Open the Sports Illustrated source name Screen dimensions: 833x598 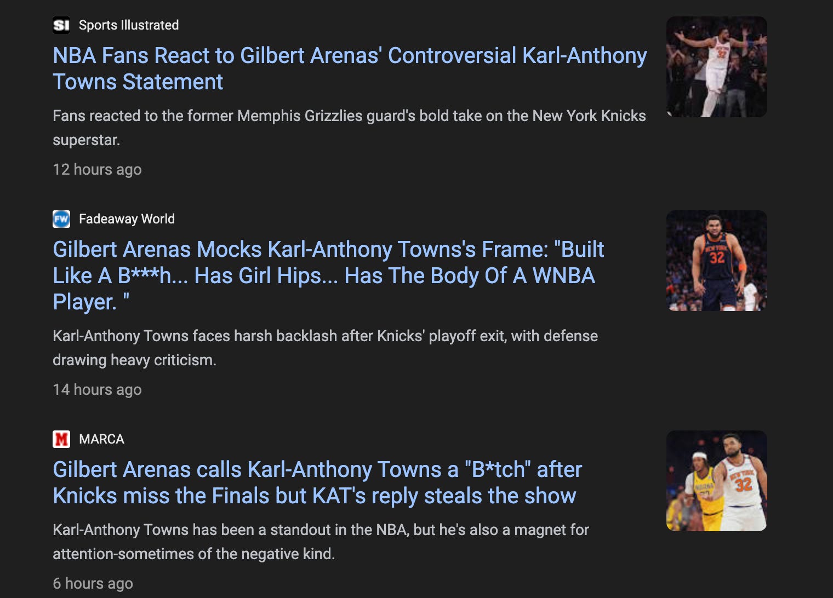(129, 25)
